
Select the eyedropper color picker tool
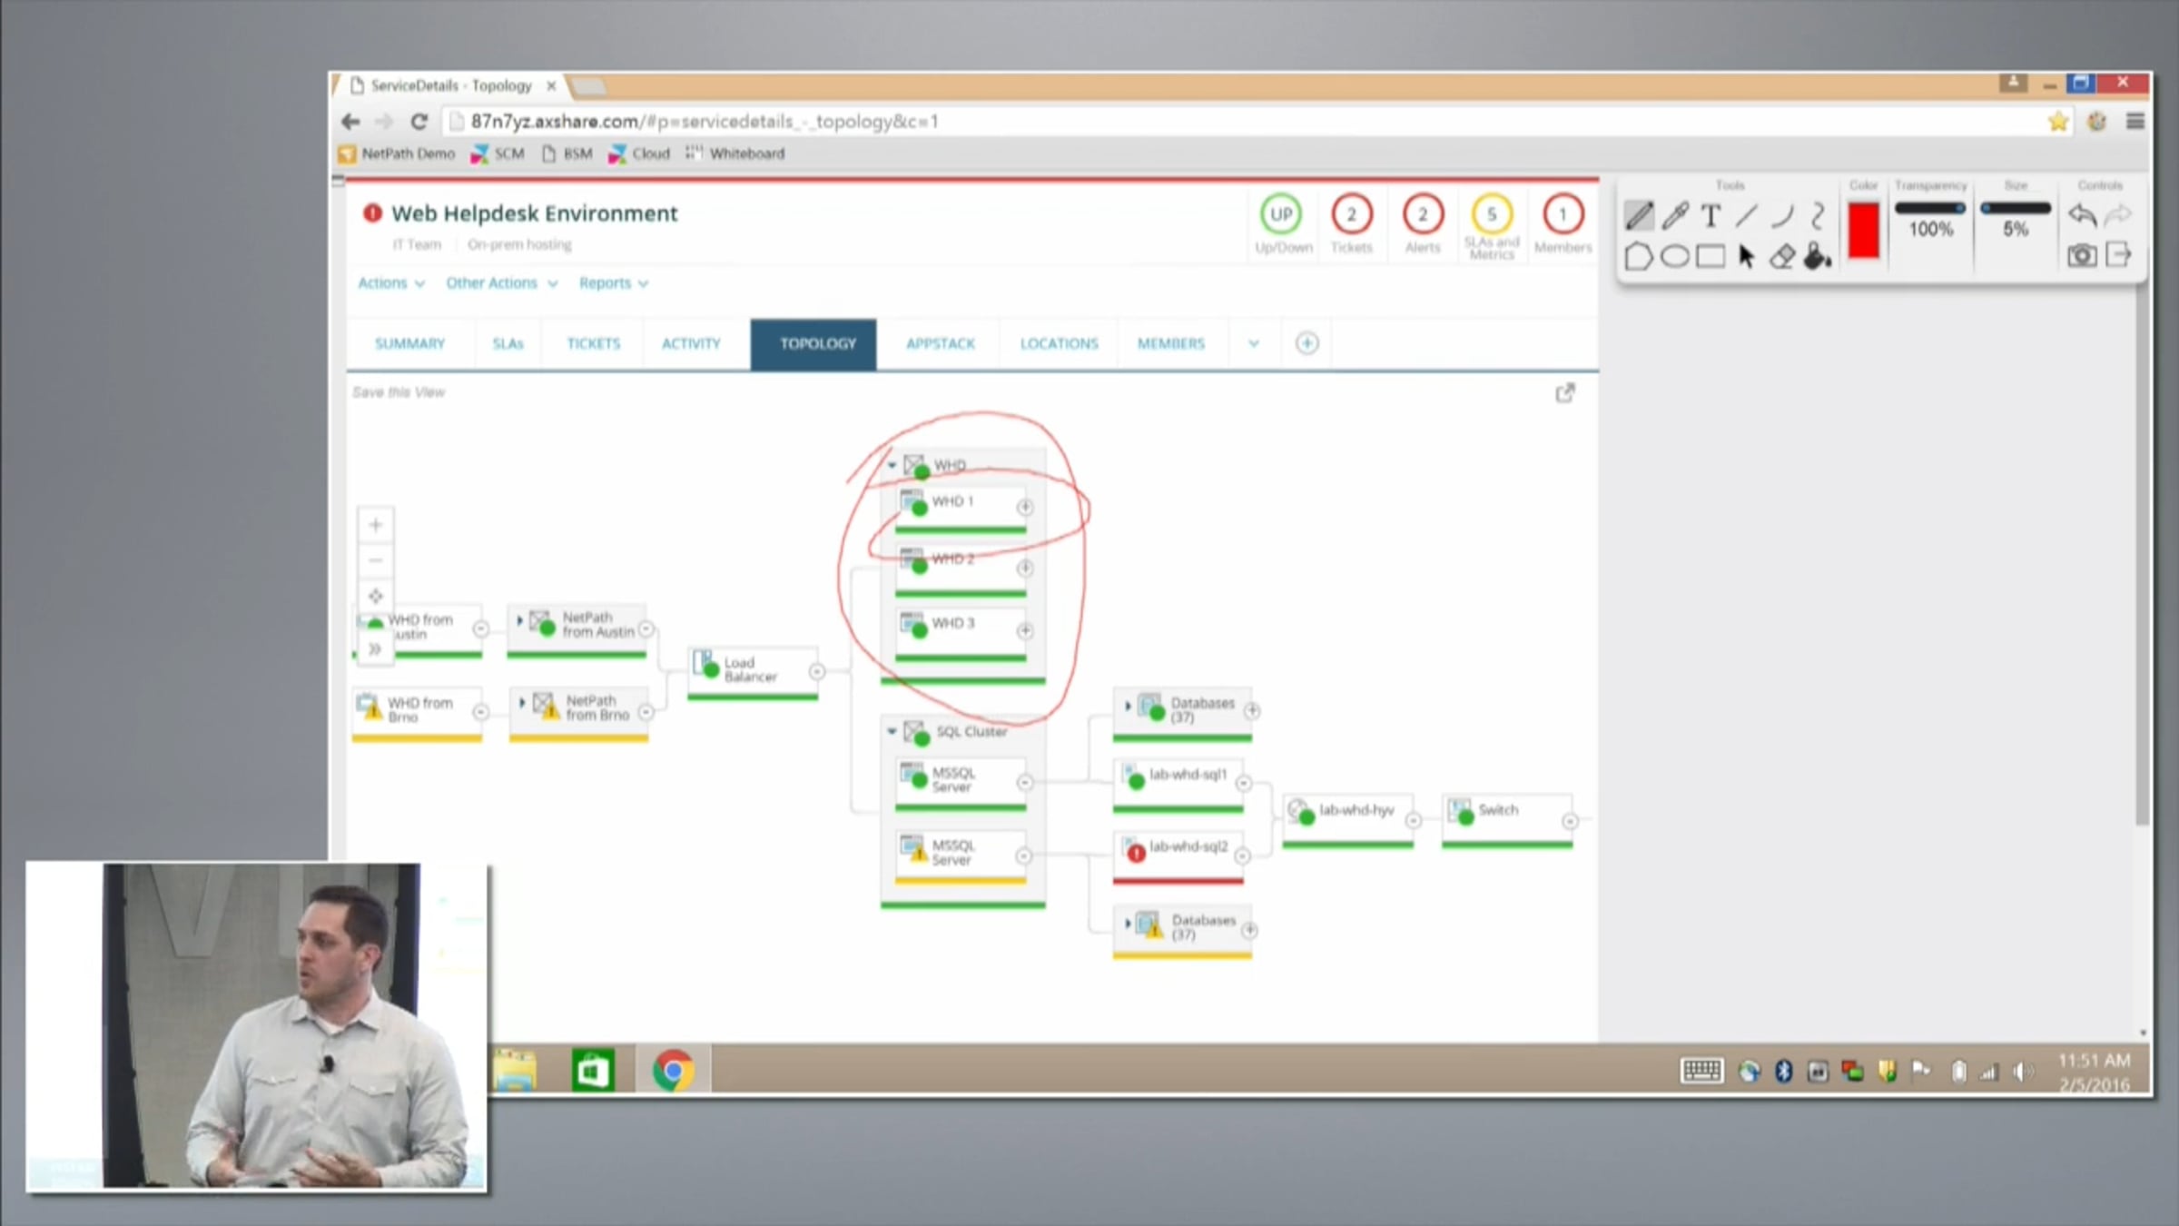[1675, 216]
